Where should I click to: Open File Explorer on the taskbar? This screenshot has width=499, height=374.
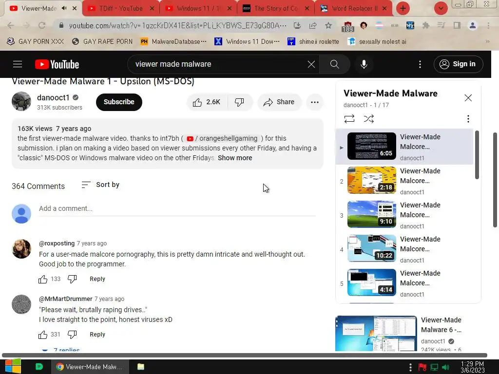click(141, 367)
